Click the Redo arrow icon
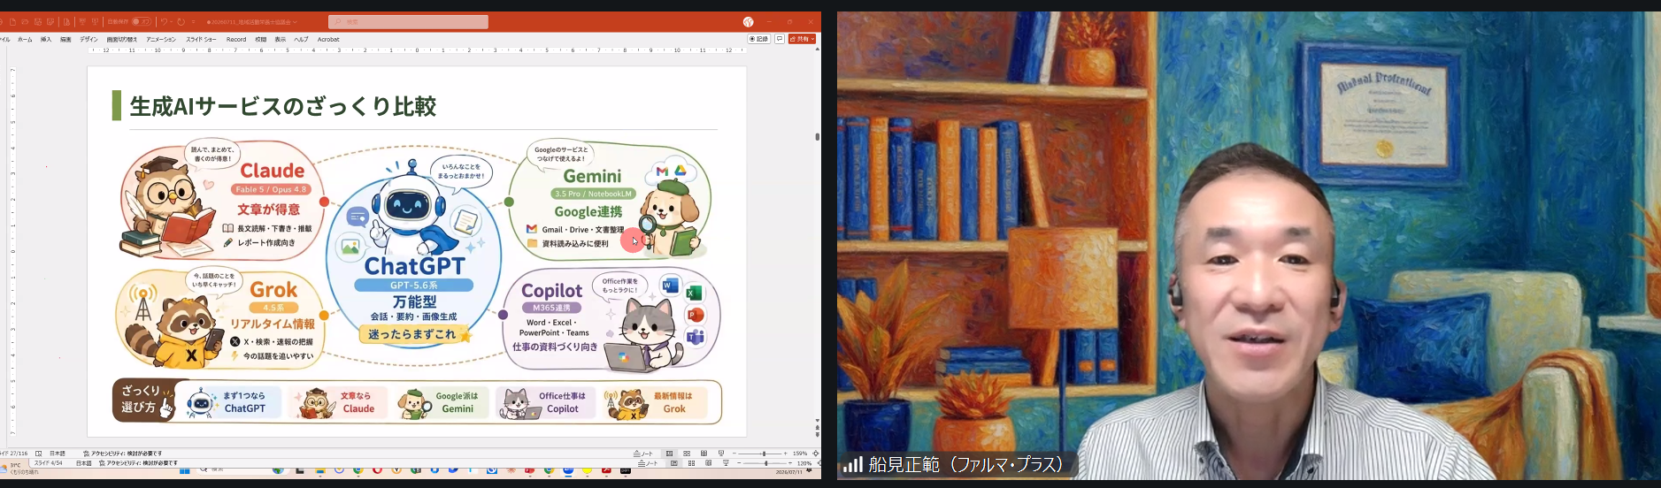Screen dimensions: 1661x488 pos(181,22)
